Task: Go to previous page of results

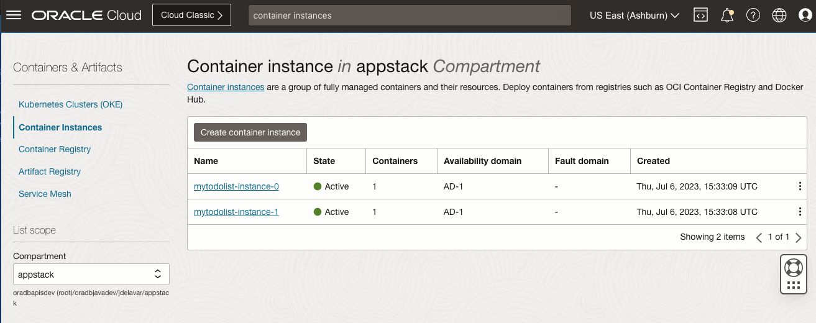Action: 759,237
